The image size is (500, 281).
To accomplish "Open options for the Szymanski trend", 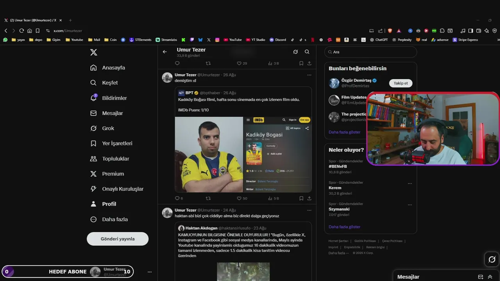I will [410, 205].
